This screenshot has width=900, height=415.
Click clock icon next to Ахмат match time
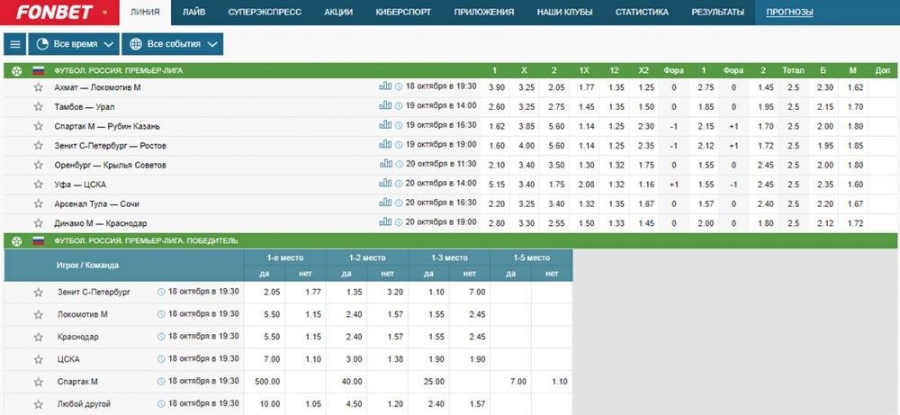(399, 86)
